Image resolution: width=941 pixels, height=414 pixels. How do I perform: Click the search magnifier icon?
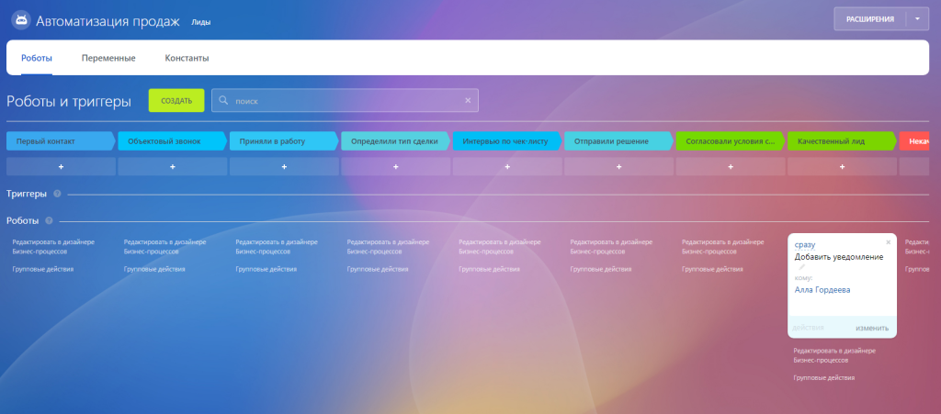coord(222,100)
